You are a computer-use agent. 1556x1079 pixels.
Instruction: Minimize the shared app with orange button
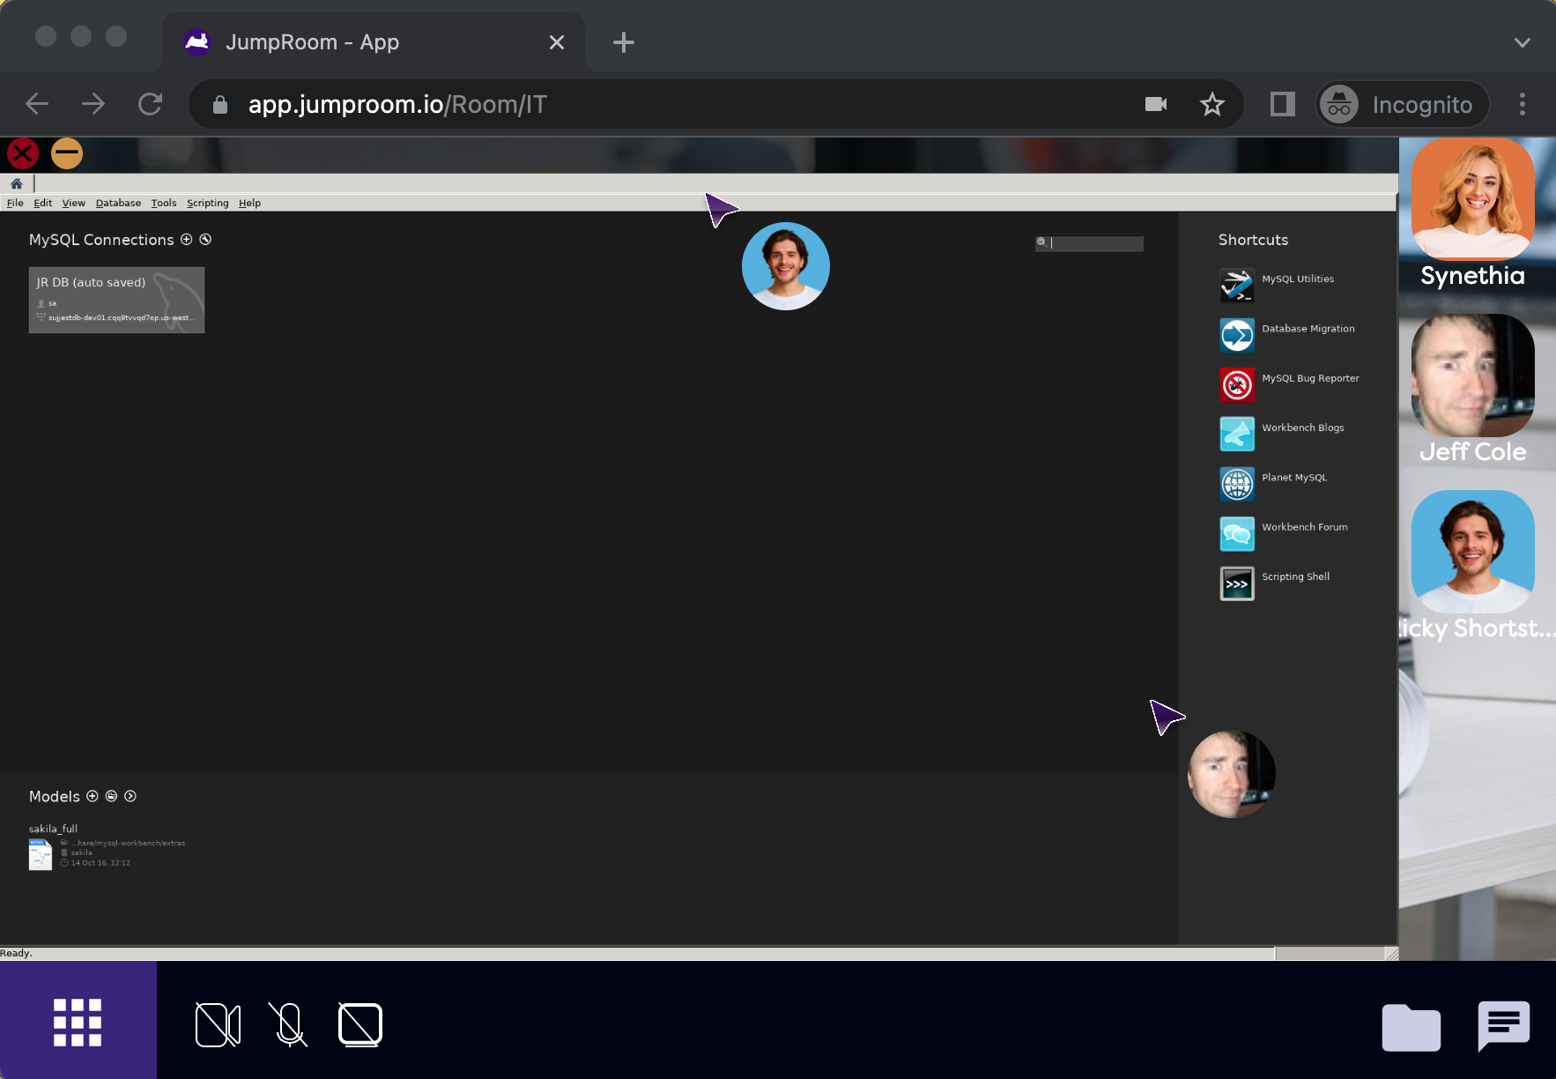67,153
